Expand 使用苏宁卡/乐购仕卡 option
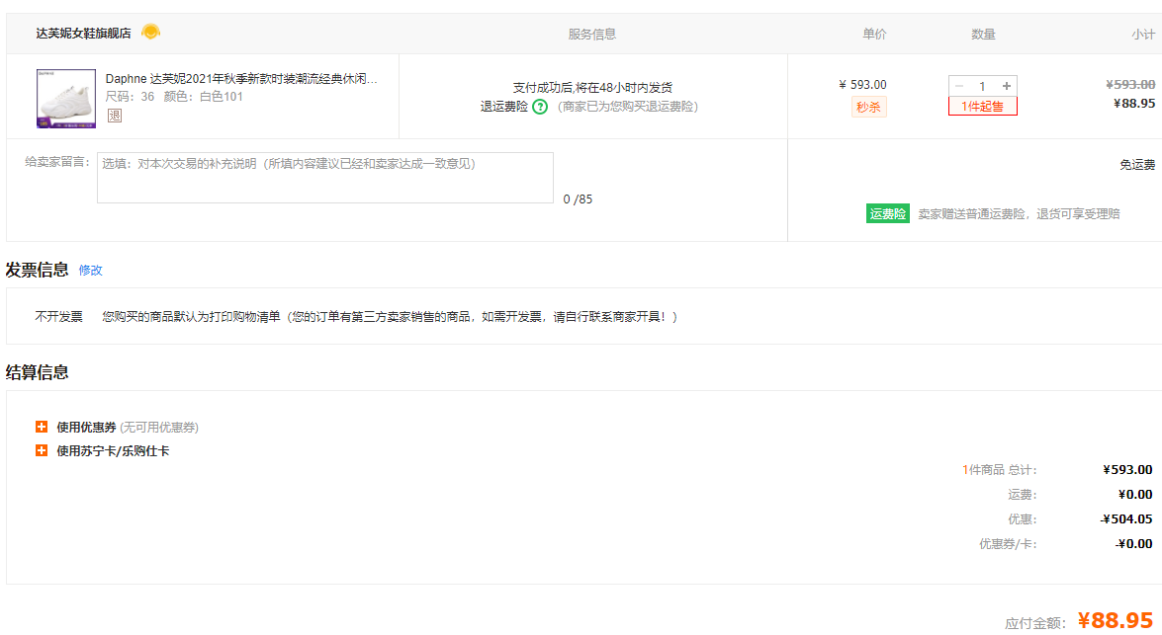The width and height of the screenshot is (1162, 635). point(42,451)
